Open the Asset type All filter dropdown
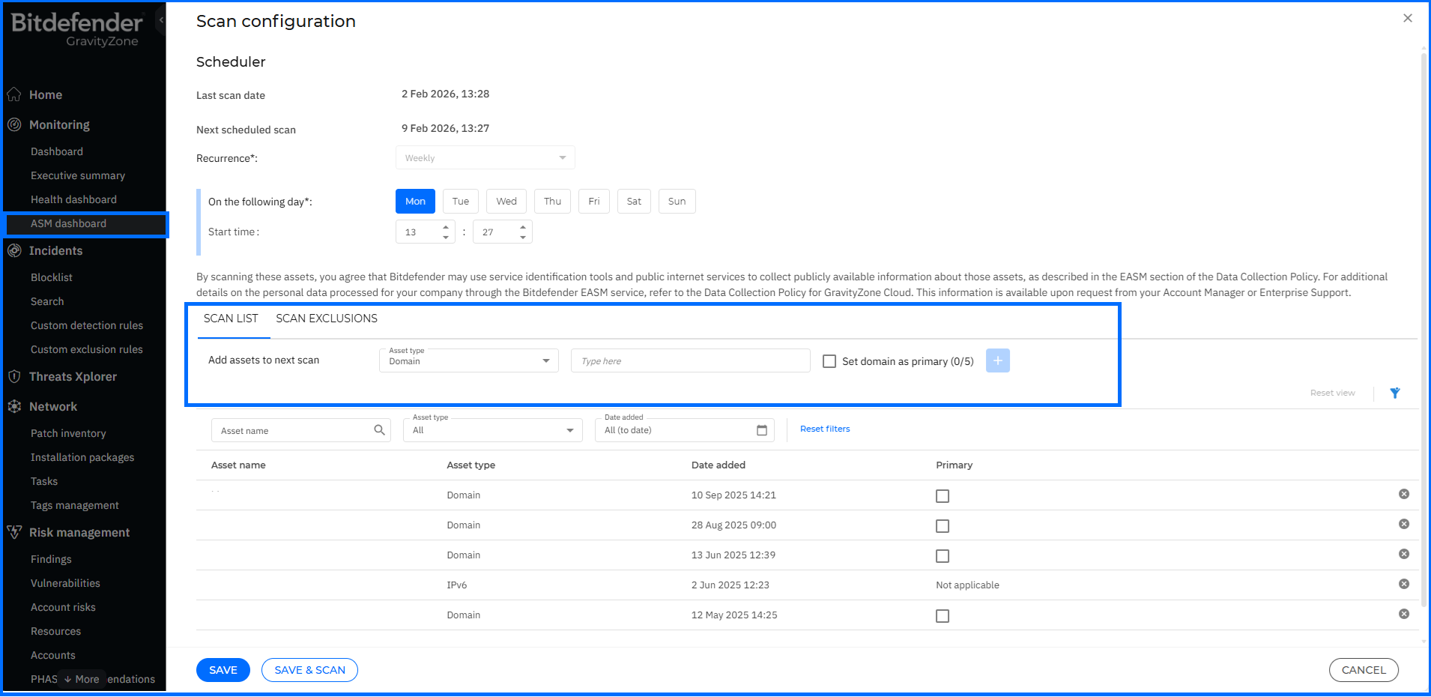The image size is (1431, 697). (x=492, y=430)
